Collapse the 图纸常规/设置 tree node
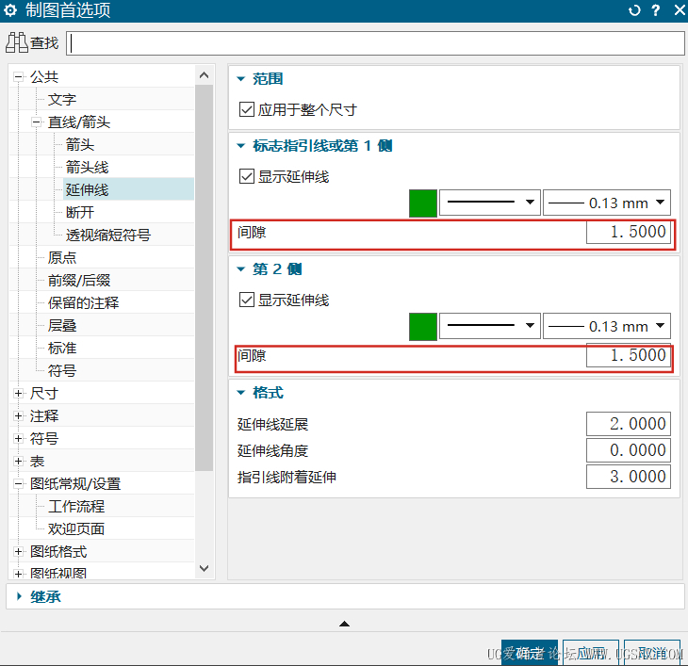688x666 pixels. coord(19,484)
